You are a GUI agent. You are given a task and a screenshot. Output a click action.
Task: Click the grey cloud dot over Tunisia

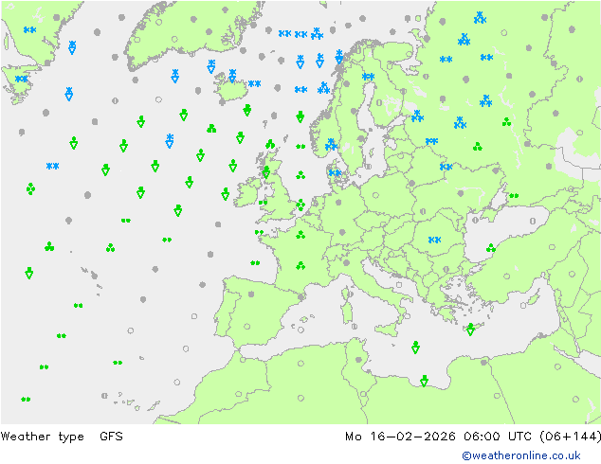click(358, 360)
